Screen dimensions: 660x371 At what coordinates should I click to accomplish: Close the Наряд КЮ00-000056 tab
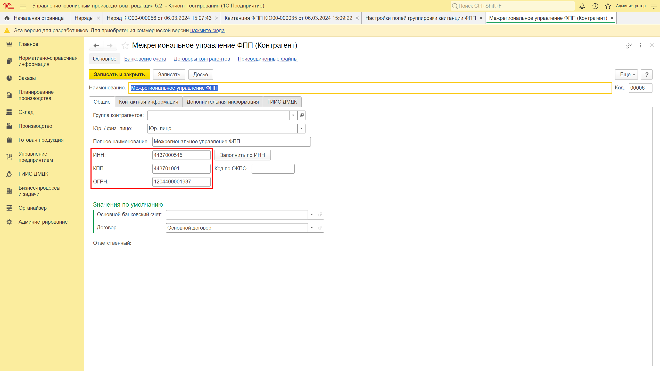[217, 18]
